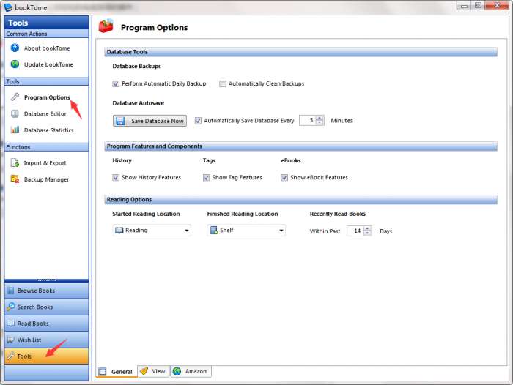This screenshot has width=513, height=385.
Task: Switch to the General tab
Action: (x=117, y=372)
